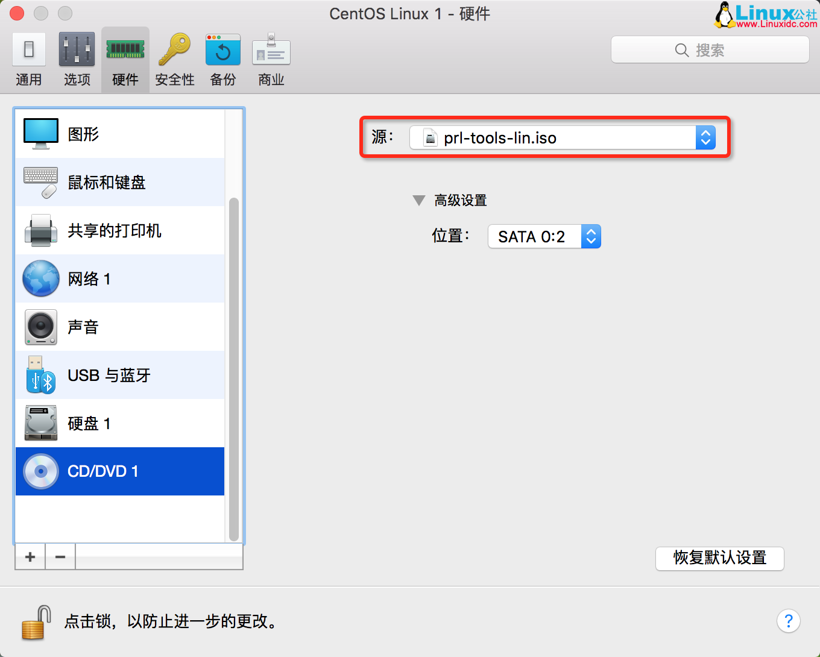Select the 图形 row label

[83, 134]
